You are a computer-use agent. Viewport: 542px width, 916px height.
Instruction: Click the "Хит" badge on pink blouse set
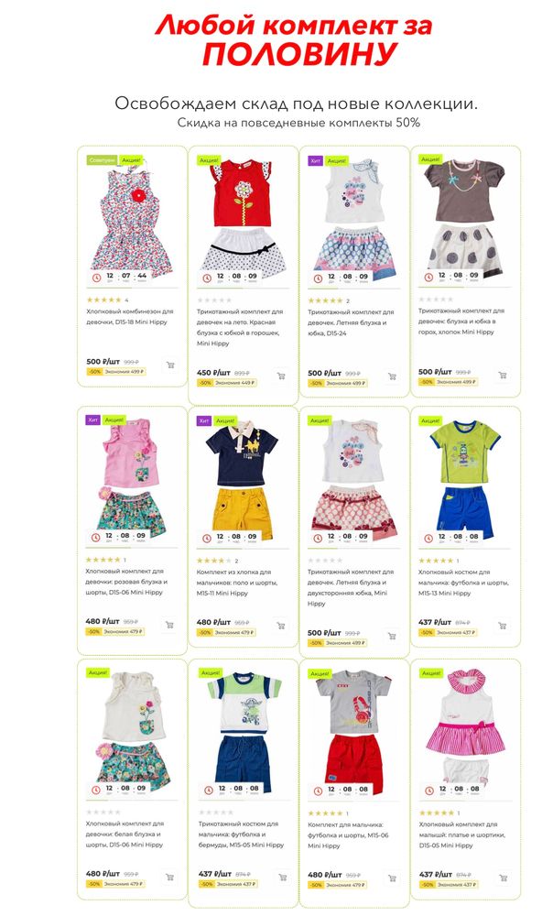coord(92,420)
